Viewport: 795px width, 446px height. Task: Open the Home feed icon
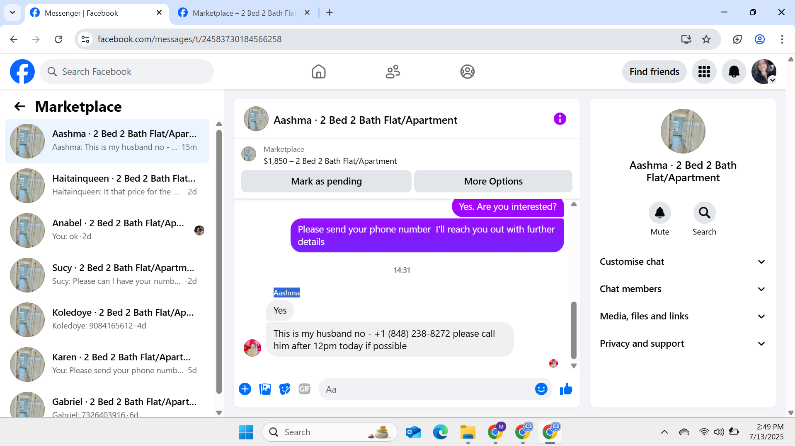point(318,72)
